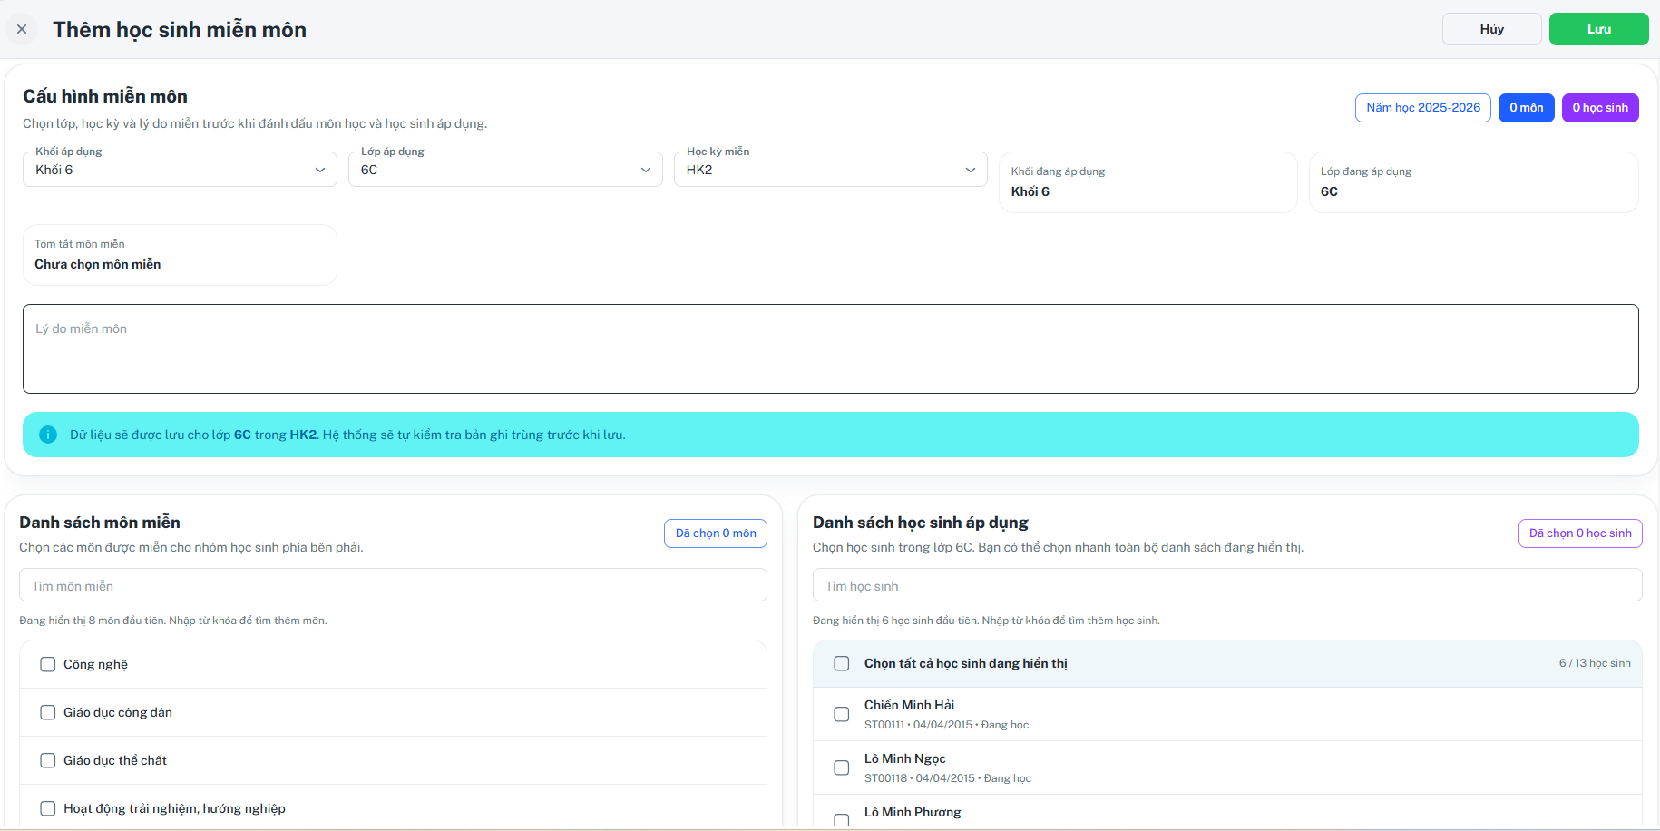Tick the Giáo dục thể chất checkbox
The height and width of the screenshot is (831, 1660).
click(x=48, y=760)
